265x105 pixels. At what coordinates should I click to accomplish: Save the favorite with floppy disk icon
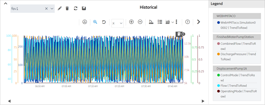(84, 8)
